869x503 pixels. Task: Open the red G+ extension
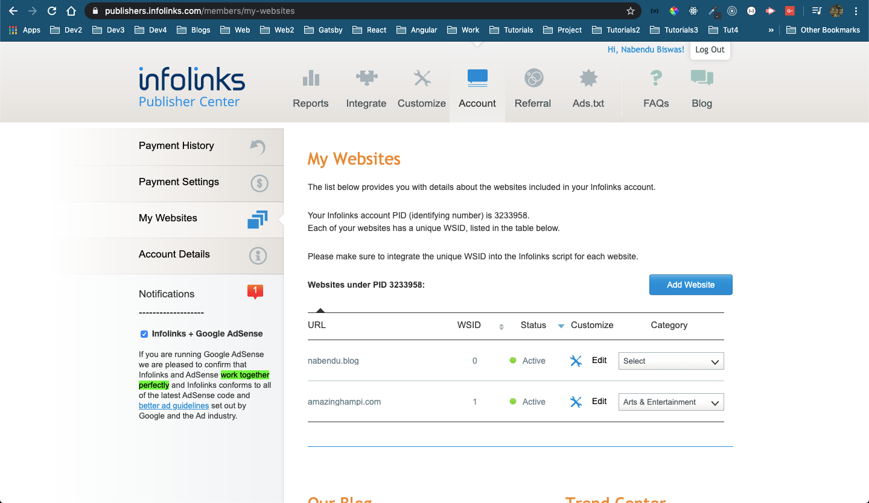789,11
